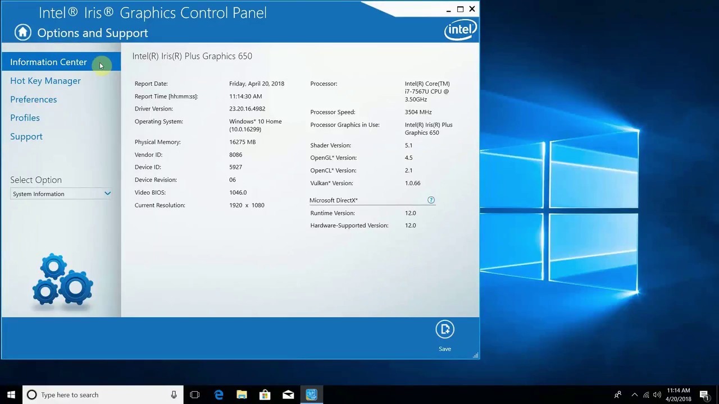Click Microsoft DirectX* heading
The image size is (719, 404).
[x=334, y=200]
